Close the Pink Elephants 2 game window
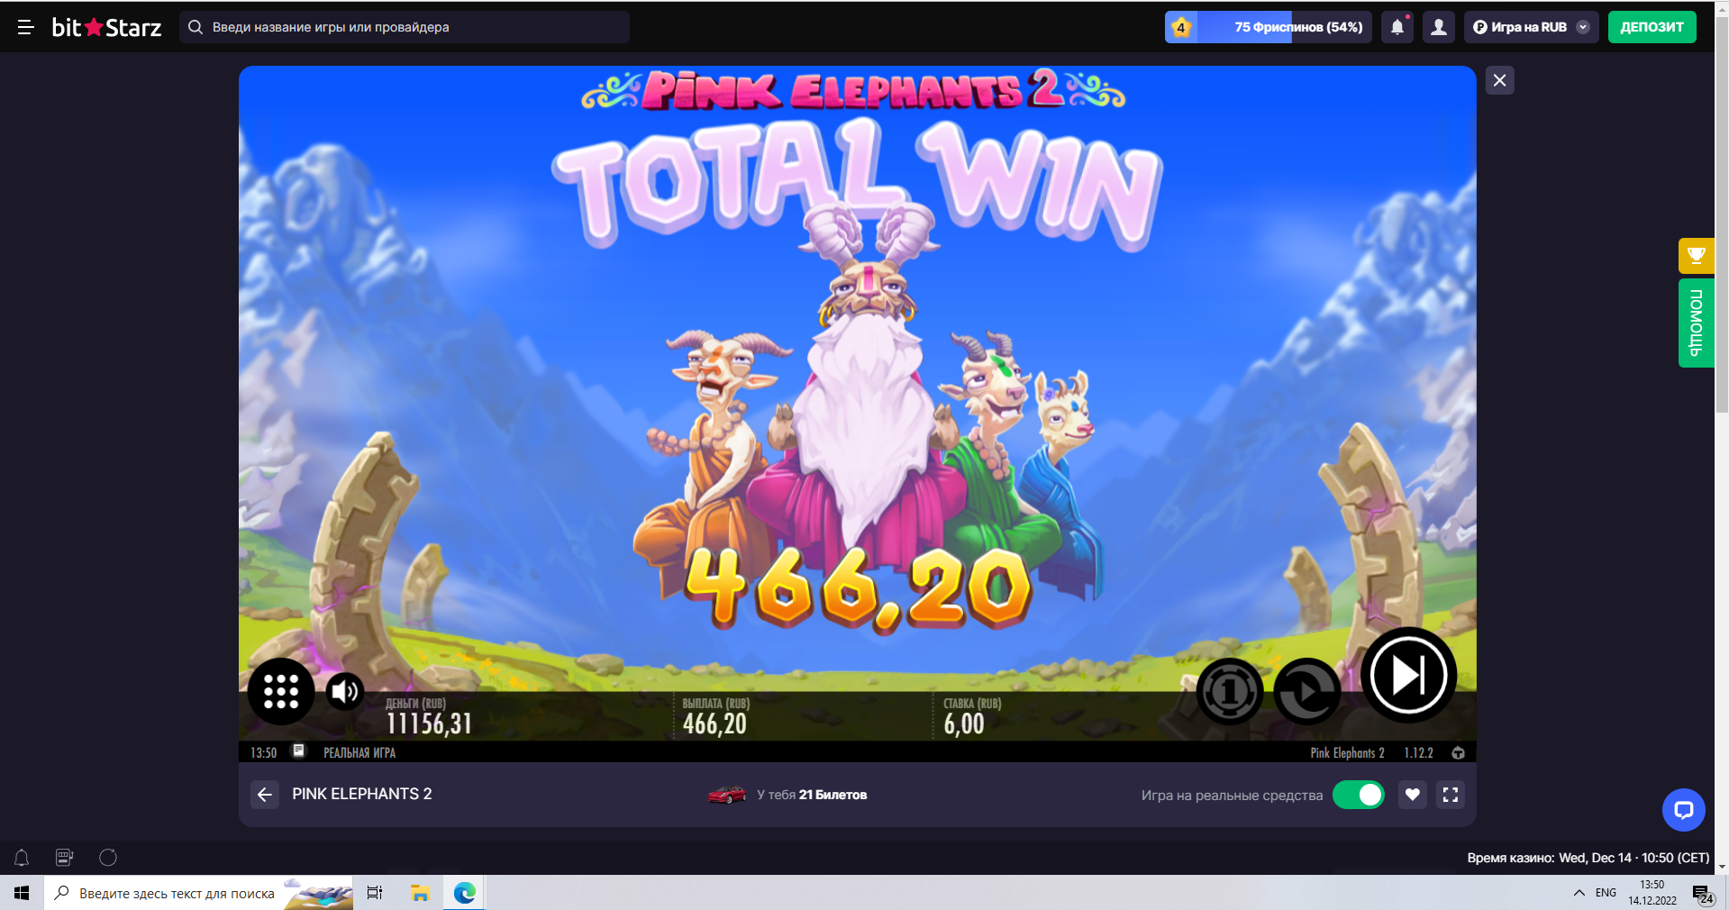The width and height of the screenshot is (1729, 910). coord(1499,80)
